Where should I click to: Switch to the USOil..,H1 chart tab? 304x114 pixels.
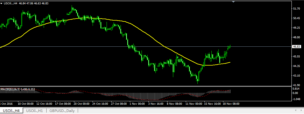[x=35, y=111]
